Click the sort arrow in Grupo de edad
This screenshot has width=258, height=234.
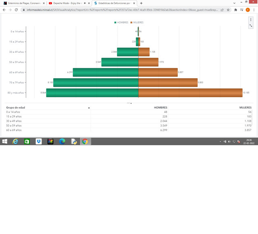[89, 108]
